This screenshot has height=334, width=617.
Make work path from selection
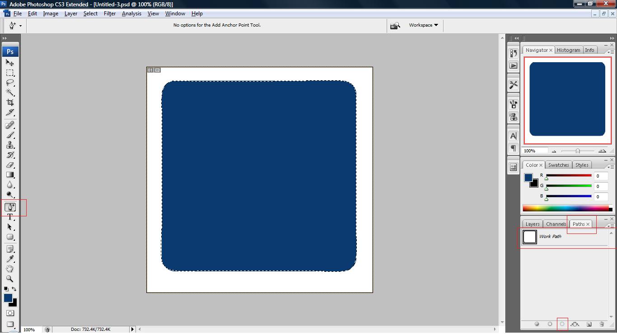coord(575,324)
